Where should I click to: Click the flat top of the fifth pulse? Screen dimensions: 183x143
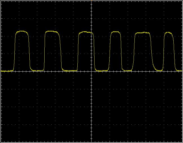click(x=142, y=33)
